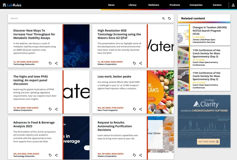Share the High Resolution MSE Toxicology webinar
237x160 pixels.
[x=140, y=63]
